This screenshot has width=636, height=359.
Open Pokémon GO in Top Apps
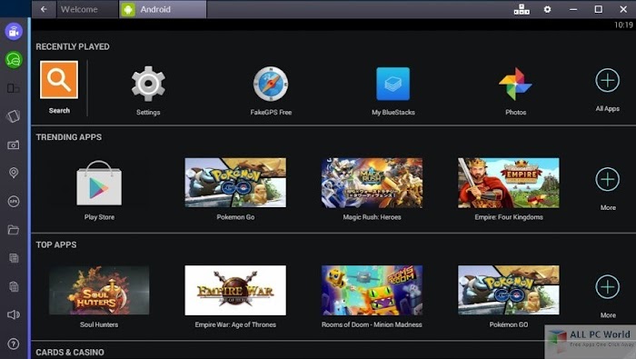pyautogui.click(x=509, y=291)
